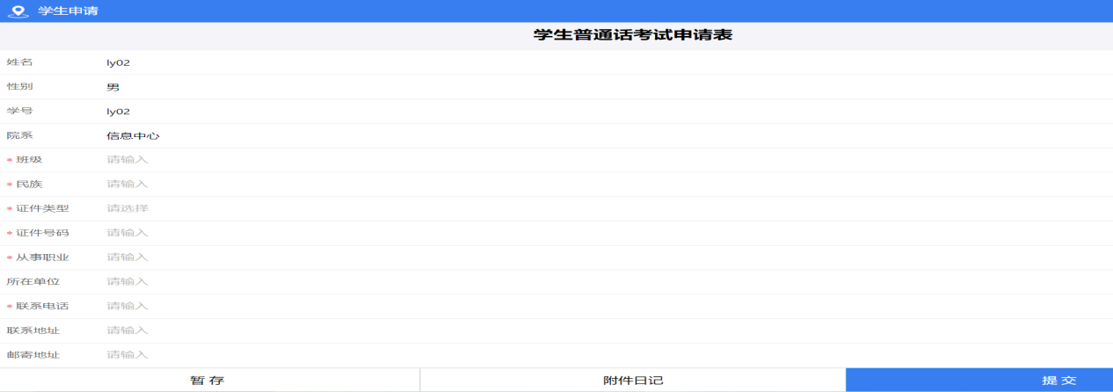Click the 学生申请 header title
Image resolution: width=1113 pixels, height=392 pixels.
coord(68,11)
